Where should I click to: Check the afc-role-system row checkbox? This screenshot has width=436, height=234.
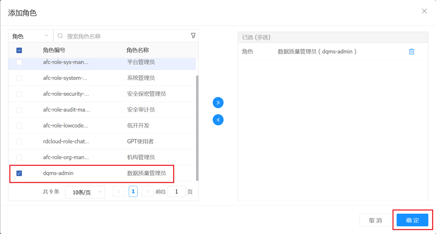(19, 78)
